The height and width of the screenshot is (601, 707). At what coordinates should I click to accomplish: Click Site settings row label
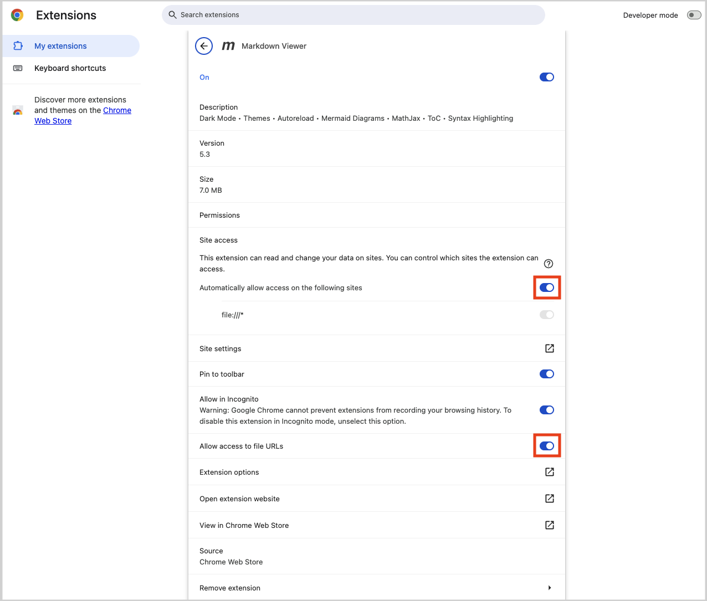pos(221,348)
